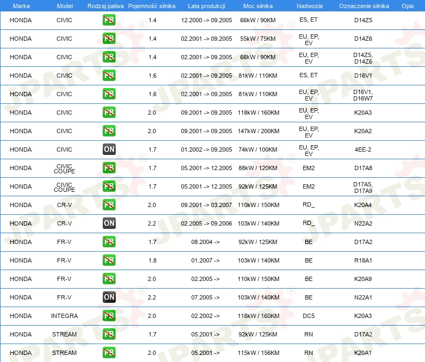Click the Marka column header
The image size is (425, 362).
[x=21, y=6]
